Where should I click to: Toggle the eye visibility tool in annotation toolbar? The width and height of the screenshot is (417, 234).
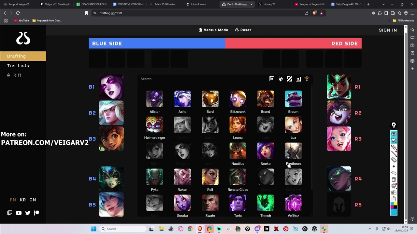coord(394,134)
